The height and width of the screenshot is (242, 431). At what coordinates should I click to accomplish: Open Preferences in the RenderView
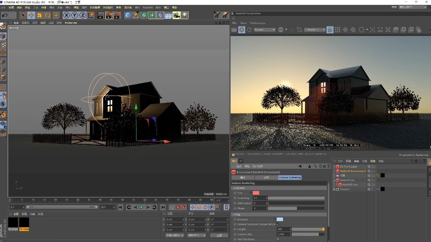pyautogui.click(x=257, y=23)
